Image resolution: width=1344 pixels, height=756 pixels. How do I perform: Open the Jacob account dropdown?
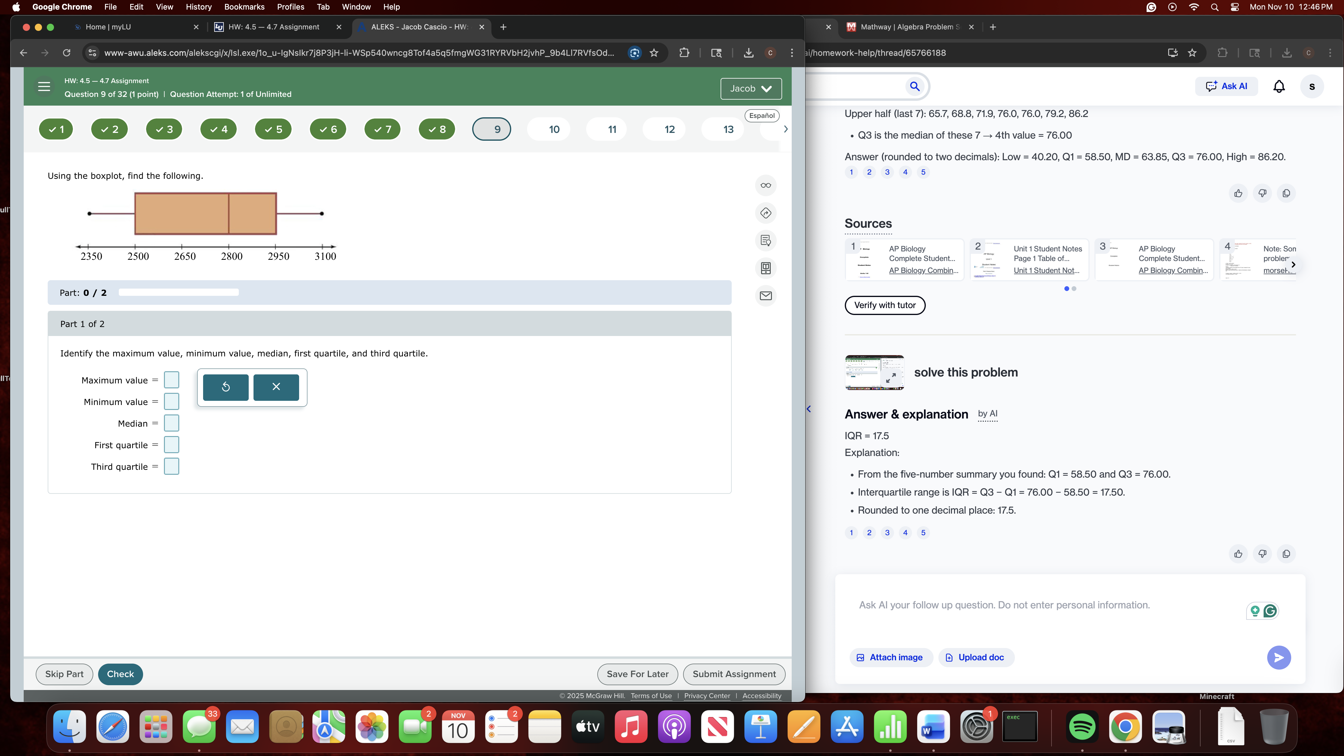click(751, 89)
